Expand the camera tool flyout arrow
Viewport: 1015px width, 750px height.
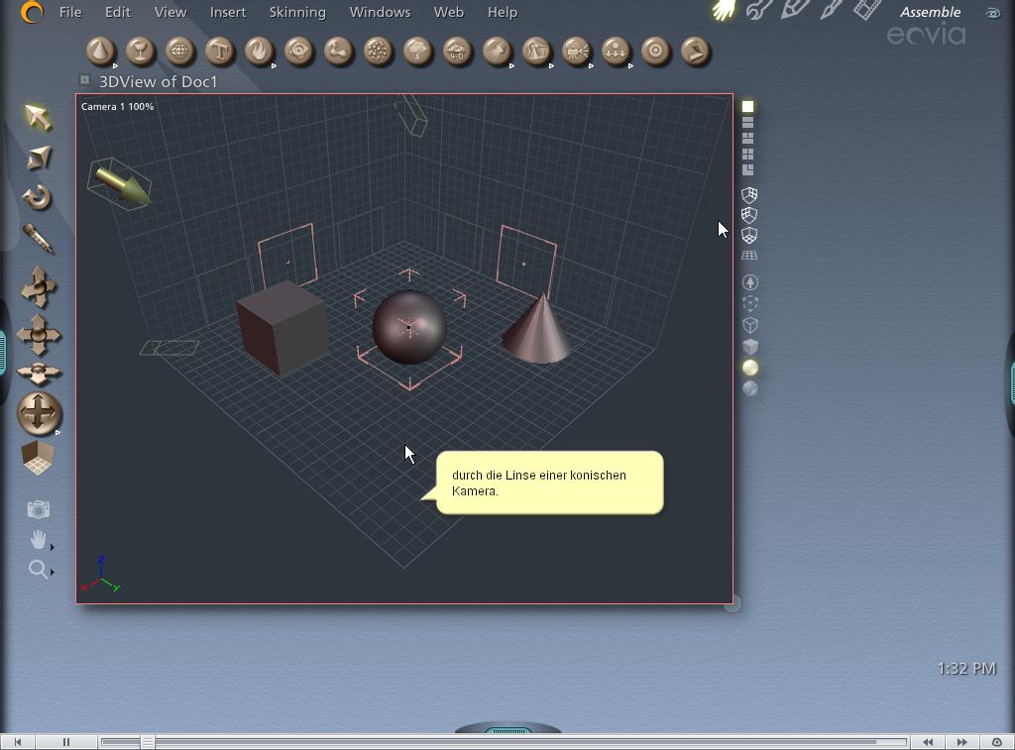(x=591, y=65)
